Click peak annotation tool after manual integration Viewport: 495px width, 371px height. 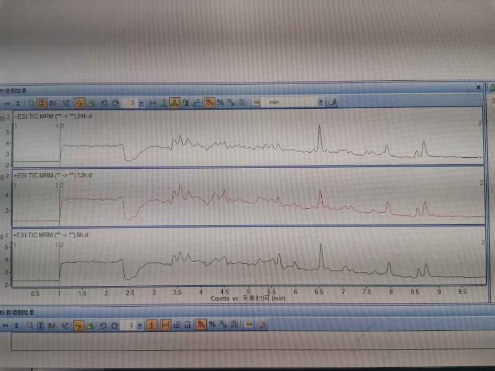pos(186,103)
